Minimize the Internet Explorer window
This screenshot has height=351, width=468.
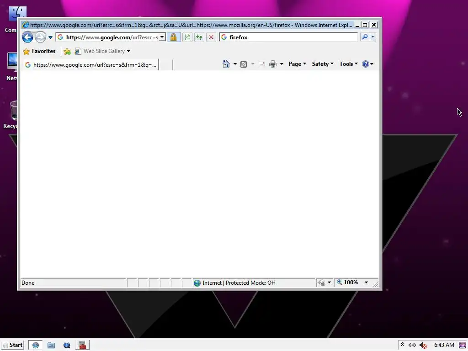click(x=357, y=25)
